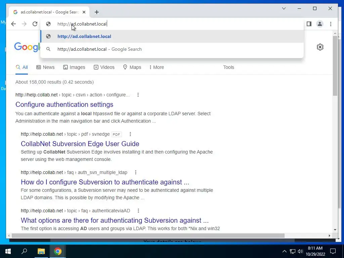This screenshot has height=258, width=344.
Task: Open the tab search chevron in title bar
Action: pyautogui.click(x=284, y=8)
